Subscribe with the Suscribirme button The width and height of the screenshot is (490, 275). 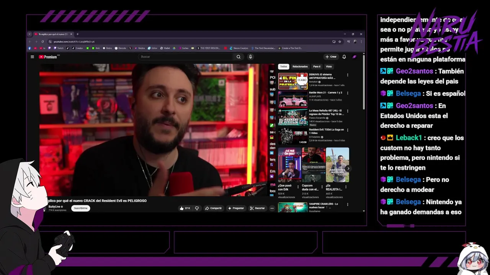coord(81,208)
